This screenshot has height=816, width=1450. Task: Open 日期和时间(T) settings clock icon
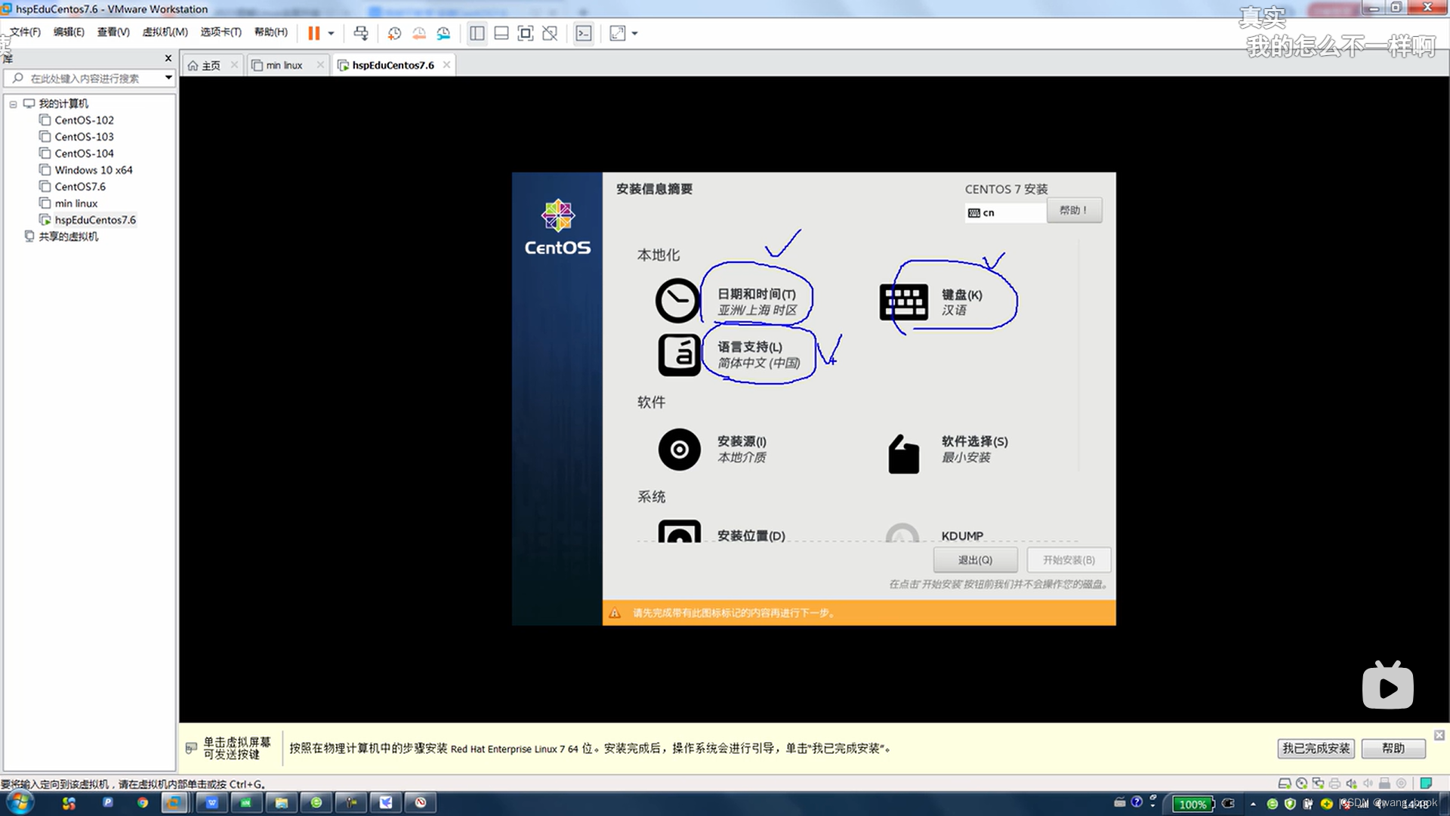coord(677,301)
